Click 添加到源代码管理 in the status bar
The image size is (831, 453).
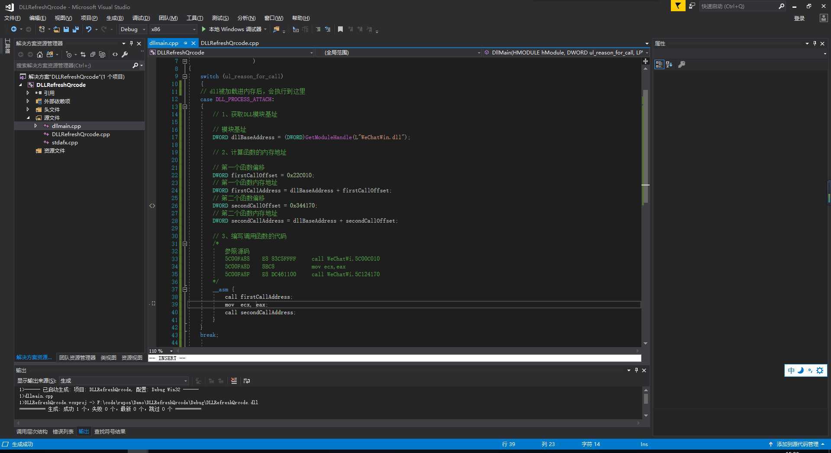[x=797, y=444]
